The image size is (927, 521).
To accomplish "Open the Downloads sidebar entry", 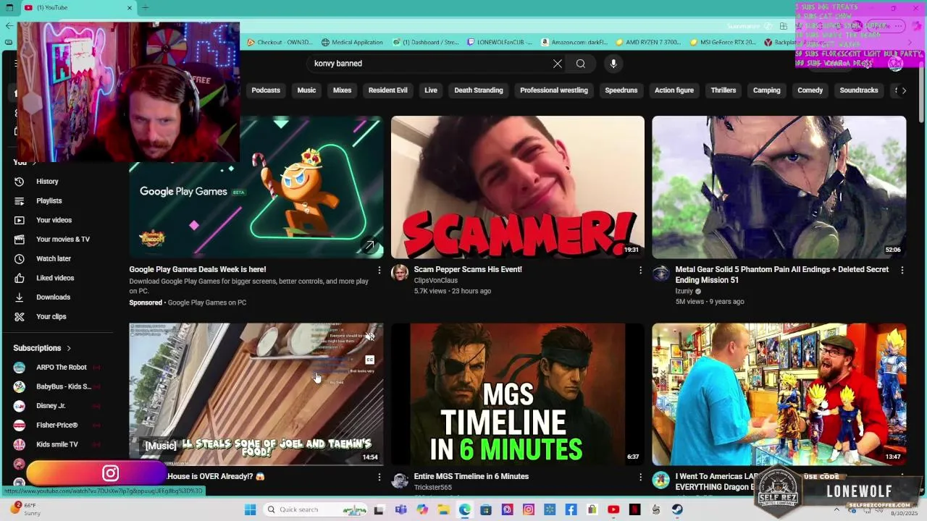I will point(53,297).
